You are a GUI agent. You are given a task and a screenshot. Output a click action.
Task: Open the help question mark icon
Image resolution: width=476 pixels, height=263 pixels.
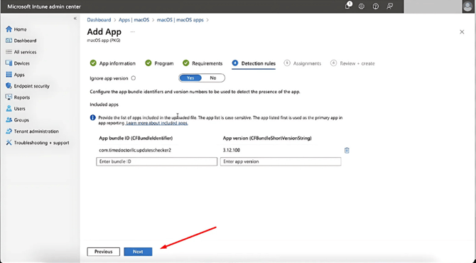coord(376,6)
